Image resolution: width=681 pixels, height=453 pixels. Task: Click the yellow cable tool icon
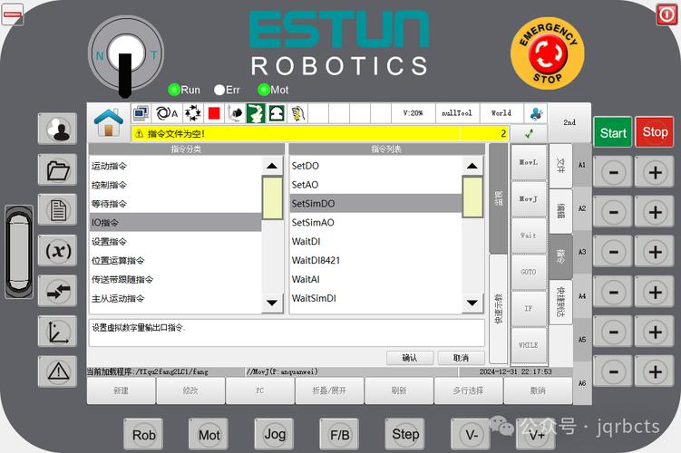coord(297,113)
